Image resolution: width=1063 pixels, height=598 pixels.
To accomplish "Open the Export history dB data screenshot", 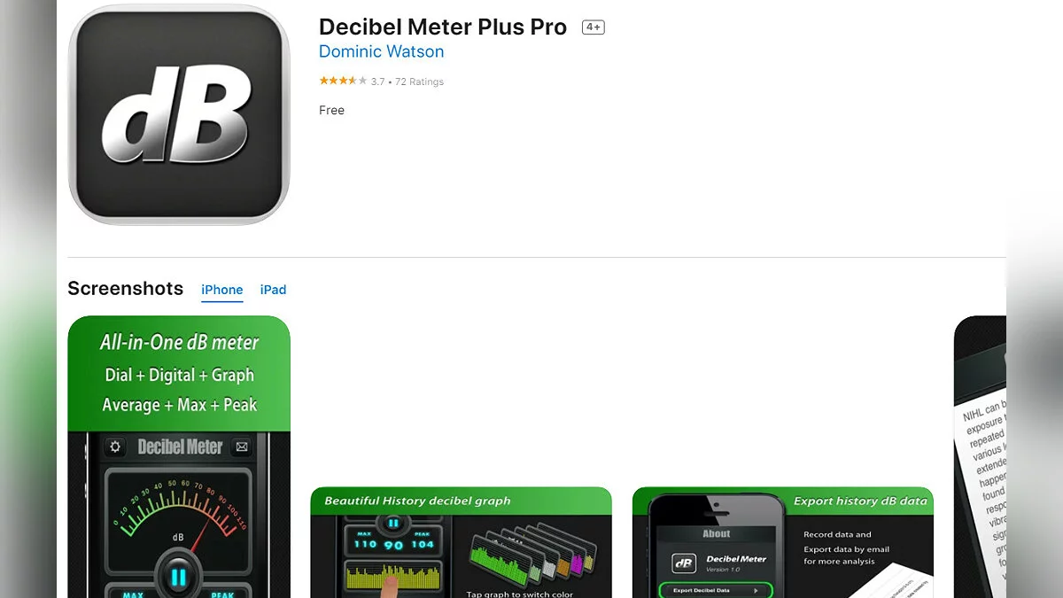I will tap(783, 542).
